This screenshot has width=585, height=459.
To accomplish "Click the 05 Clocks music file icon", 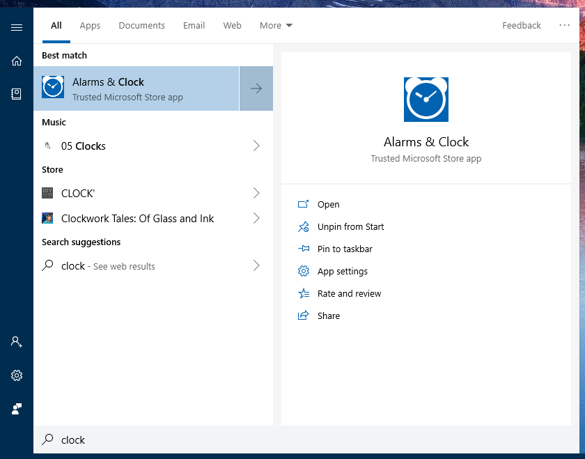I will pyautogui.click(x=47, y=146).
